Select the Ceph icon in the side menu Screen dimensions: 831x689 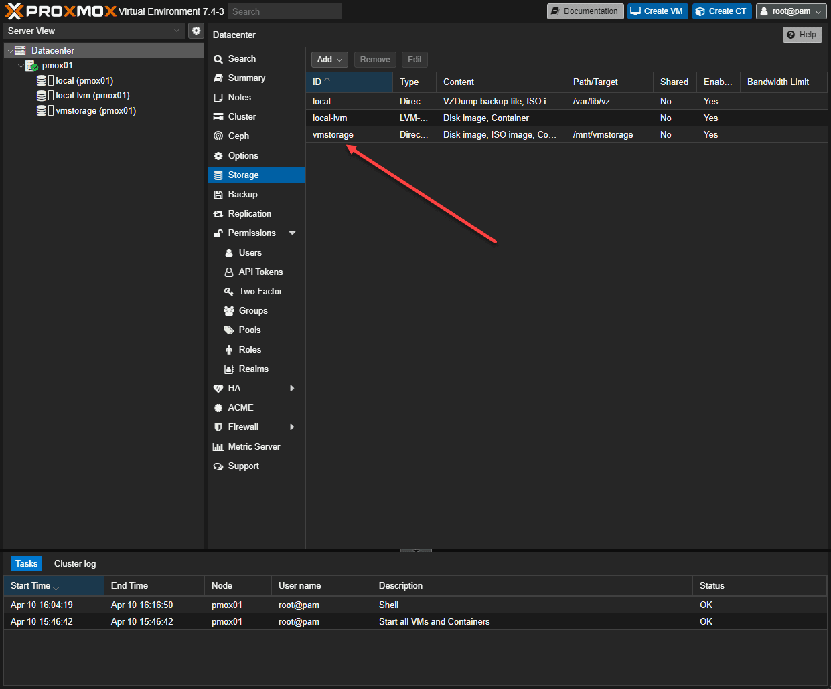[218, 136]
